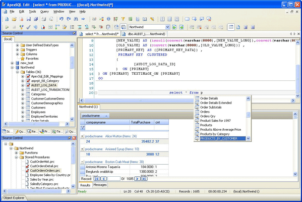
Task: Click the Stop execution square icon
Action: [14, 27]
